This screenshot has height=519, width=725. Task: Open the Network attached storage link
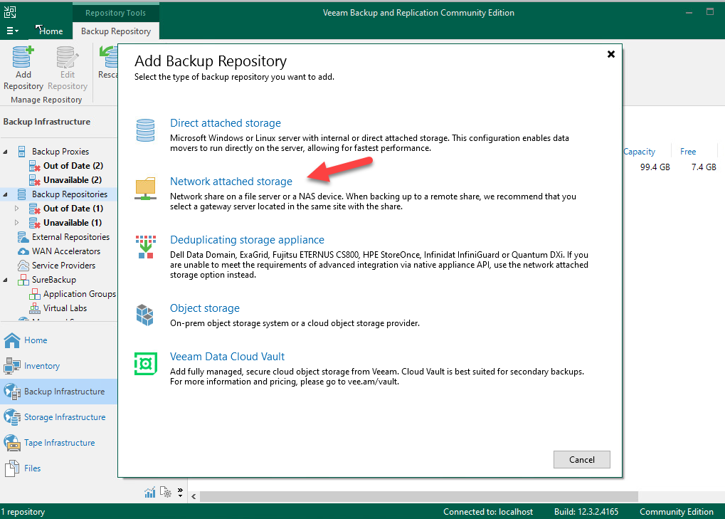click(x=231, y=182)
